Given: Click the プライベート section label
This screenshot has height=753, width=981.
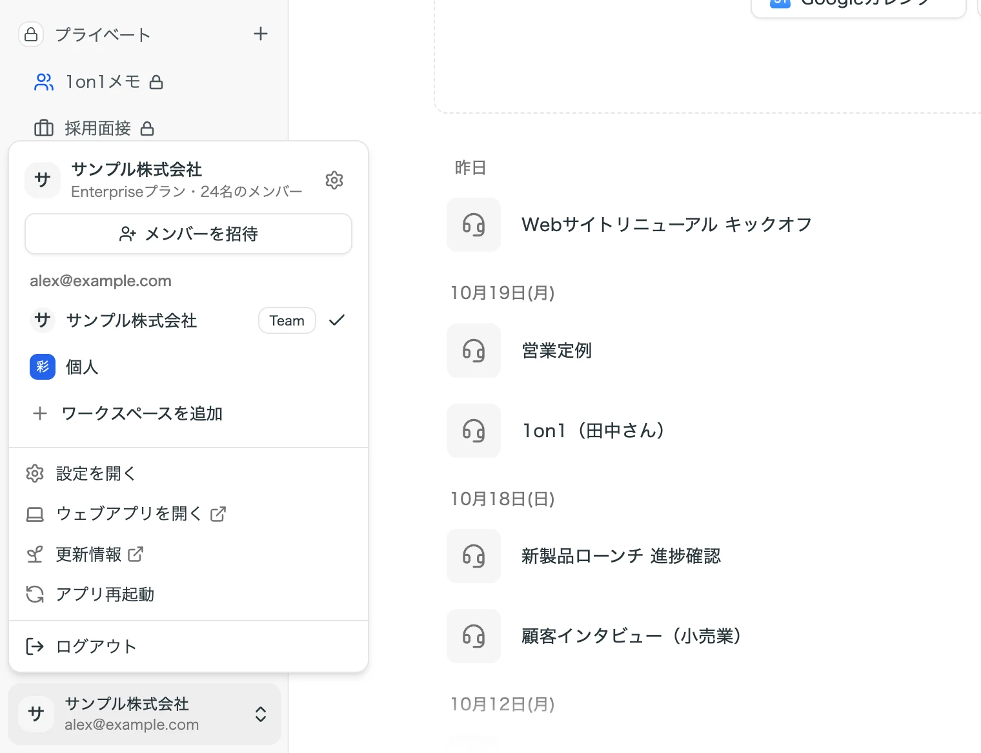Looking at the screenshot, I should point(103,34).
